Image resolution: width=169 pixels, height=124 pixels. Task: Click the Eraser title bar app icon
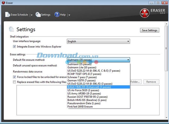tap(2, 3)
